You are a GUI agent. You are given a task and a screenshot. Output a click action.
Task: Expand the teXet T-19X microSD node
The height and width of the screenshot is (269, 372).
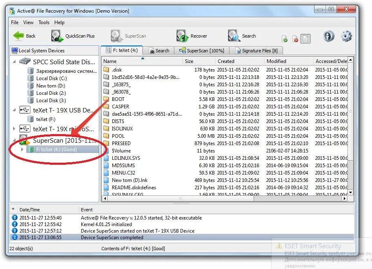click(x=14, y=129)
